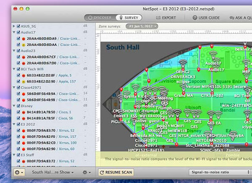Viewport: 252px width, 183px height.
Task: Collapse the Disney network group
Action: tap(14, 106)
